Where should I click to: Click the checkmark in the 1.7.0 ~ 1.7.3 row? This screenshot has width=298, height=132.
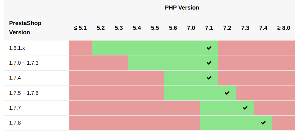point(209,63)
